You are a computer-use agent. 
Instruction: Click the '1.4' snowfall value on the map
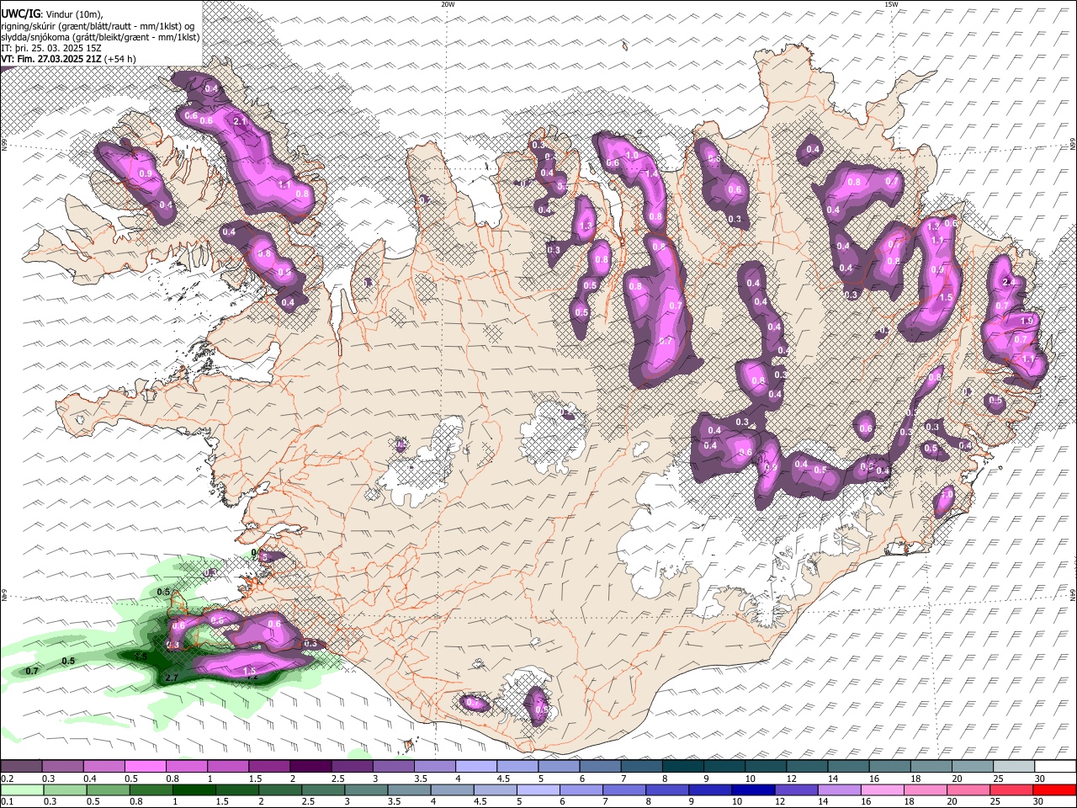coord(650,173)
